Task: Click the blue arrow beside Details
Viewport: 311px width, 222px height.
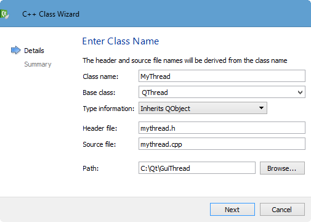Action: 15,50
